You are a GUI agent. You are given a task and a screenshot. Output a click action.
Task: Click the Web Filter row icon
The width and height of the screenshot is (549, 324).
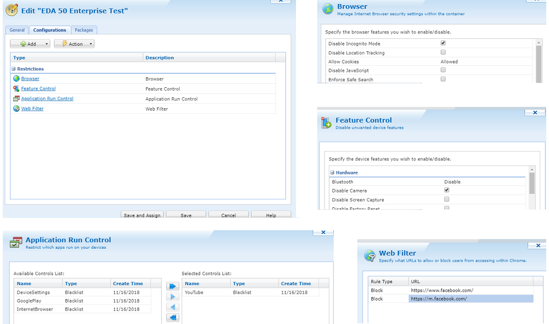click(x=16, y=109)
